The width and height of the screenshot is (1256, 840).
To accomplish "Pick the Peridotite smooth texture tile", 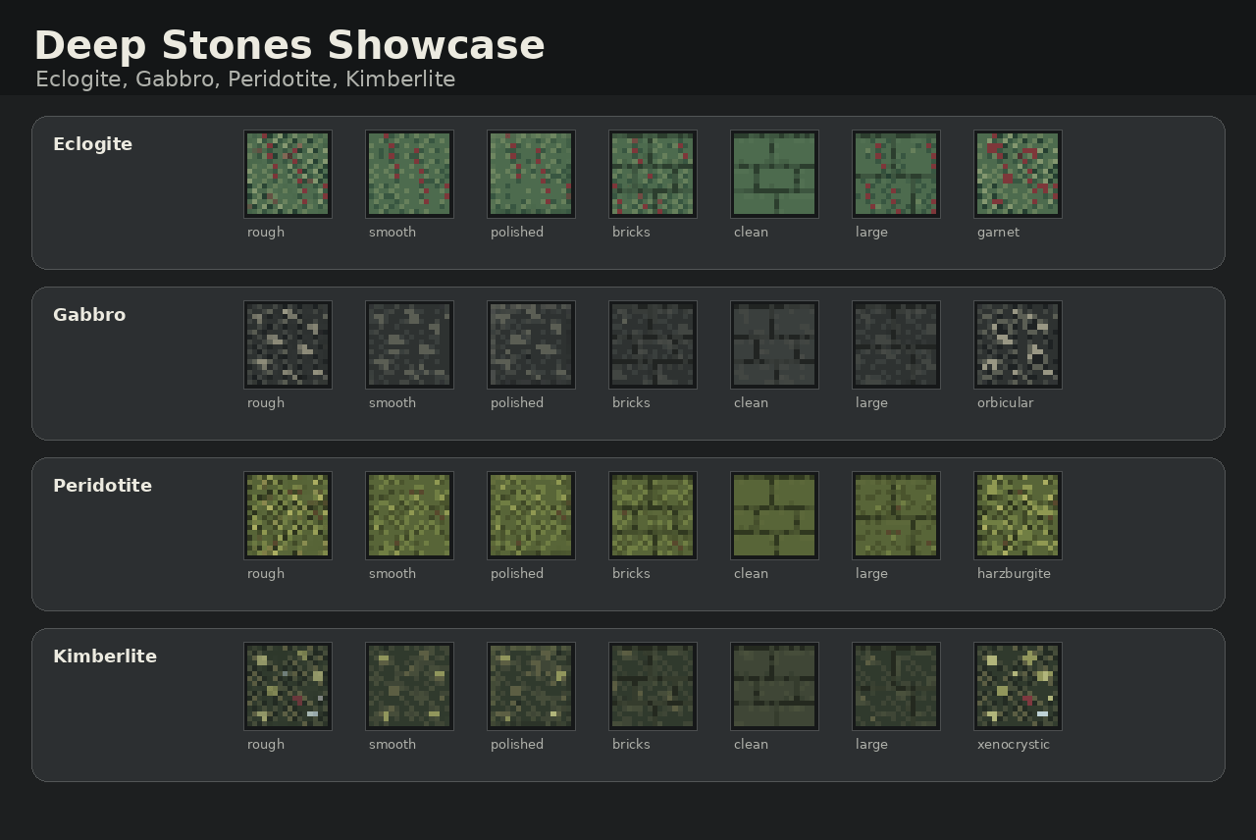I will 409,515.
